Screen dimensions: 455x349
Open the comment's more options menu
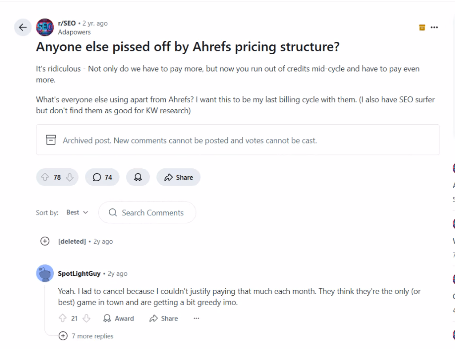[196, 318]
